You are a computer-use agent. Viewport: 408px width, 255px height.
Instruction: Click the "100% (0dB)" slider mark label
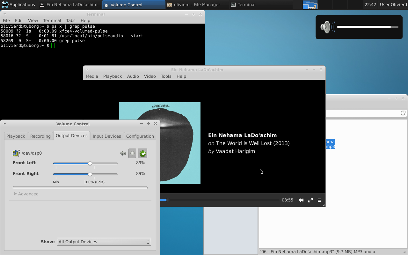tap(94, 182)
